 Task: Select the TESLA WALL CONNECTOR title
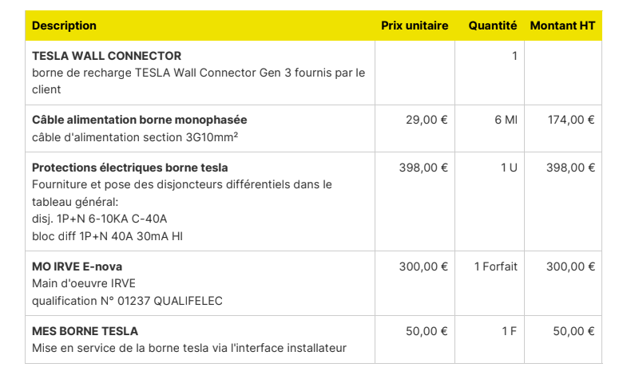coord(106,56)
